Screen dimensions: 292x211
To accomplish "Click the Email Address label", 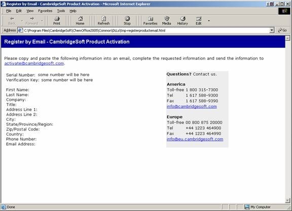I will coord(20,144).
